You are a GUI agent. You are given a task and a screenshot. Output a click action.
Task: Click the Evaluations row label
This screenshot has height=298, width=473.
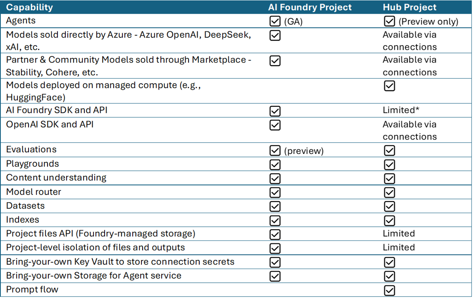click(31, 149)
